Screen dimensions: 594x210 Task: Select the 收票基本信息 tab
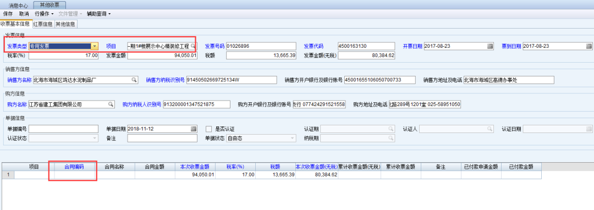click(15, 24)
